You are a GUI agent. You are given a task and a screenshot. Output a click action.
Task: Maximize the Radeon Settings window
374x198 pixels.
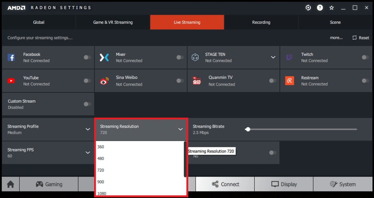click(x=355, y=8)
